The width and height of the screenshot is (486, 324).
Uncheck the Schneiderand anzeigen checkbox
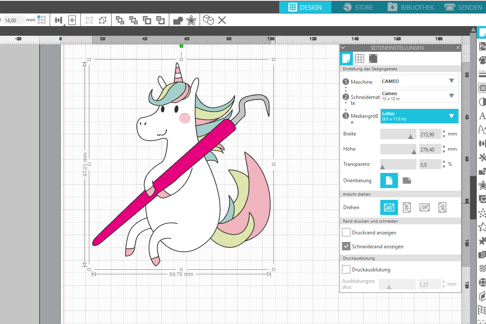(x=346, y=246)
